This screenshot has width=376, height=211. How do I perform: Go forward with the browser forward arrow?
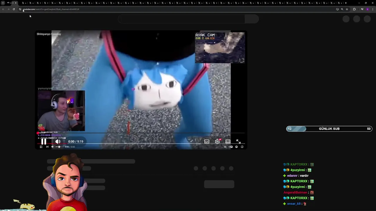coord(9,9)
